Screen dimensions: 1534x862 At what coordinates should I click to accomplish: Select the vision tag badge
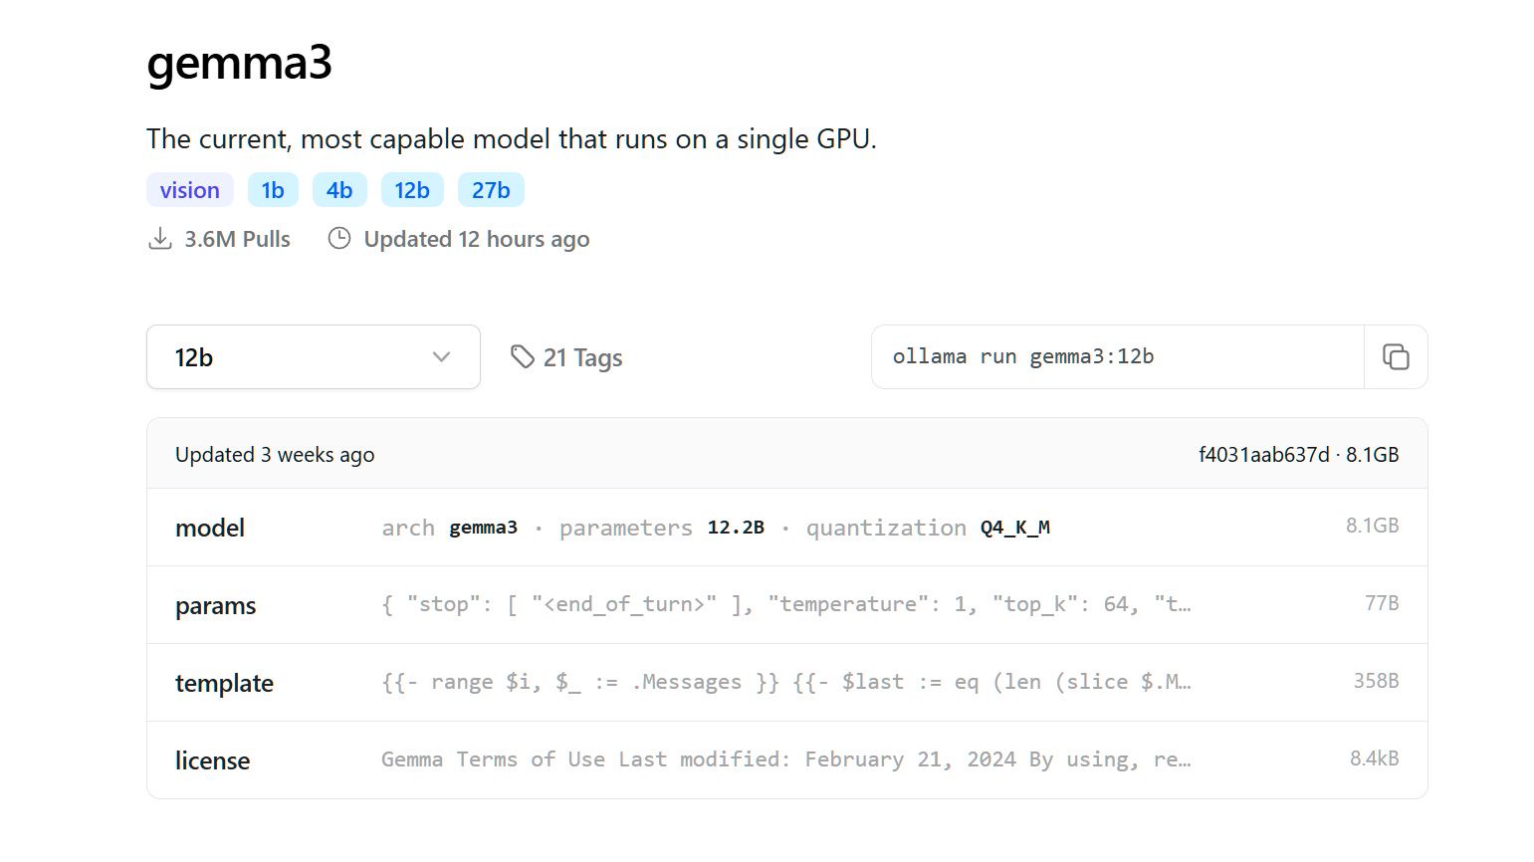pos(189,190)
